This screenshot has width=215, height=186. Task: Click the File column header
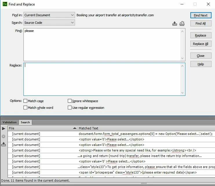[x=43, y=128]
